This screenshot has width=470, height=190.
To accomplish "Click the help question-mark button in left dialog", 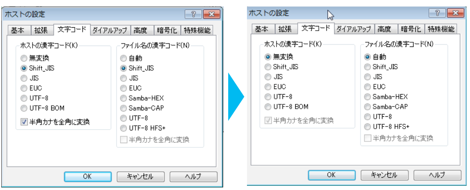I will click(x=193, y=15).
